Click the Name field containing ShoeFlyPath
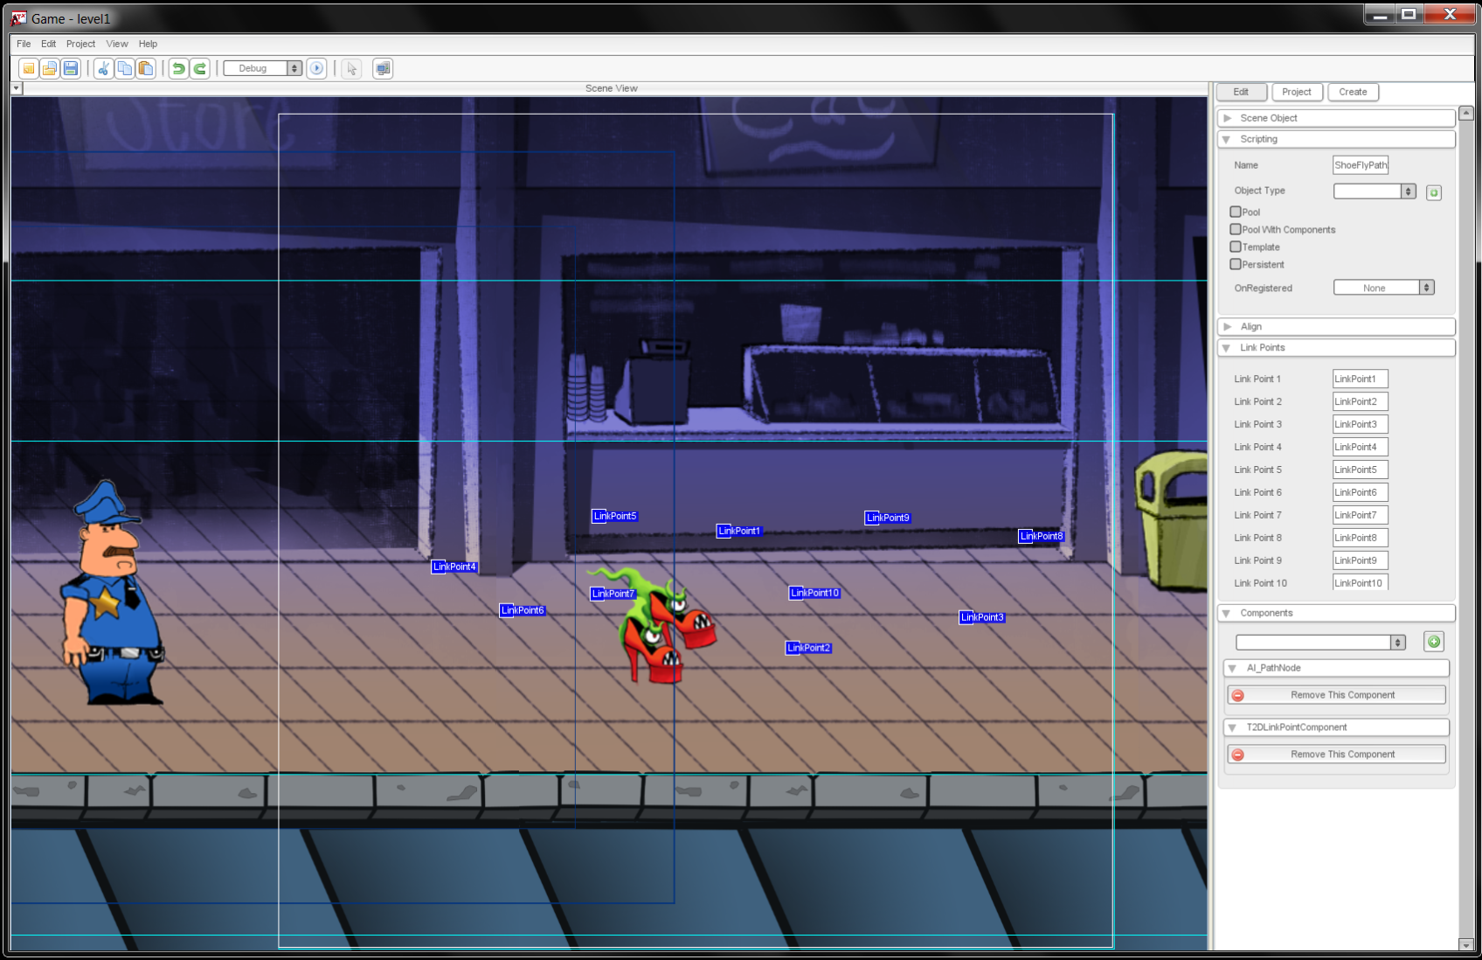Image resolution: width=1482 pixels, height=960 pixels. (x=1360, y=165)
